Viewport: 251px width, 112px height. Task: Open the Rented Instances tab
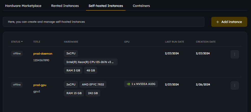(65, 6)
